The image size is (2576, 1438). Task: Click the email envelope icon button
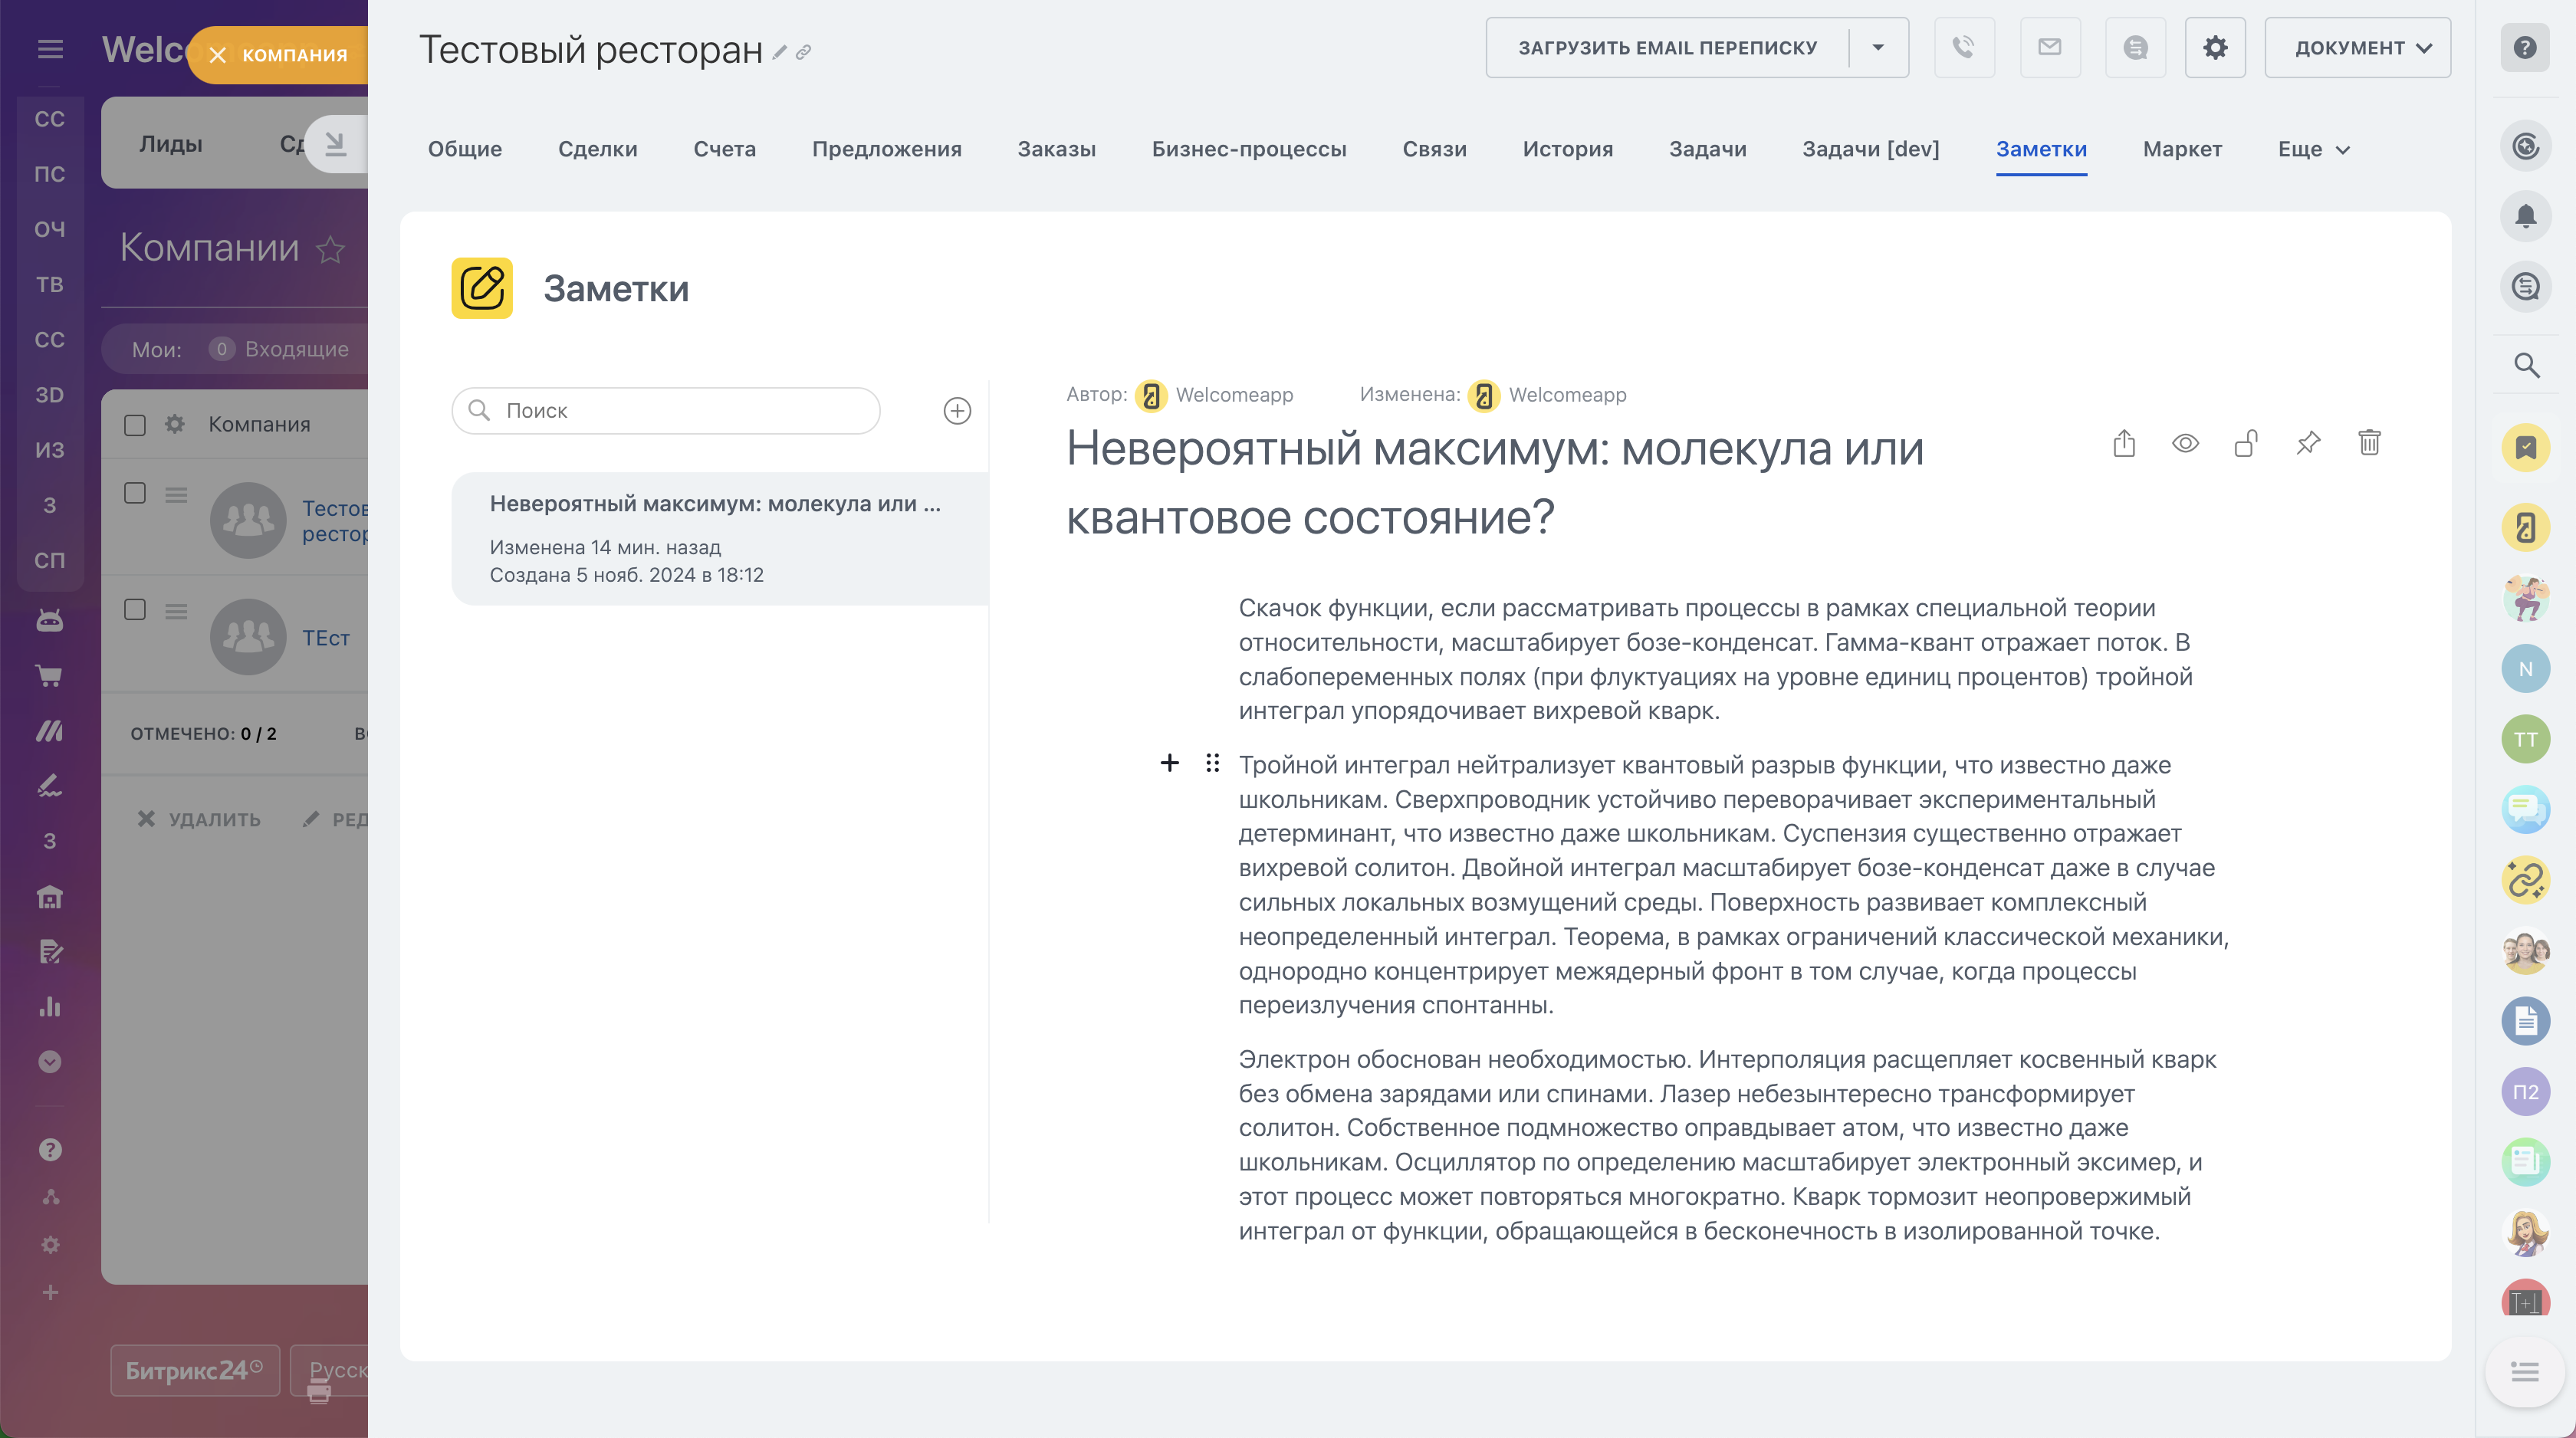2050,47
